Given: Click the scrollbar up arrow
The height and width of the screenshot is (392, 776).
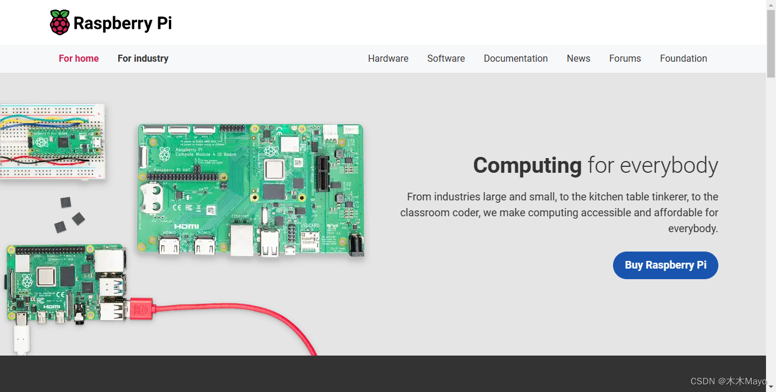Looking at the screenshot, I should pyautogui.click(x=771, y=5).
